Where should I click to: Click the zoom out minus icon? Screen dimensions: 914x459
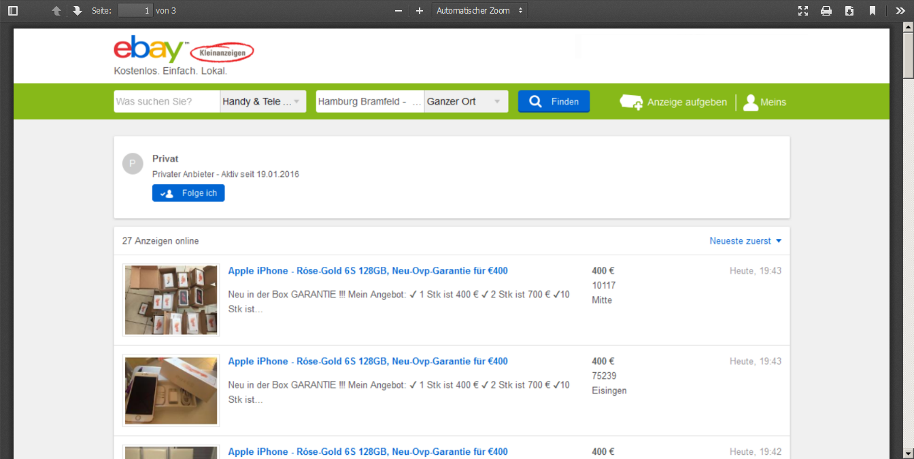(x=399, y=11)
